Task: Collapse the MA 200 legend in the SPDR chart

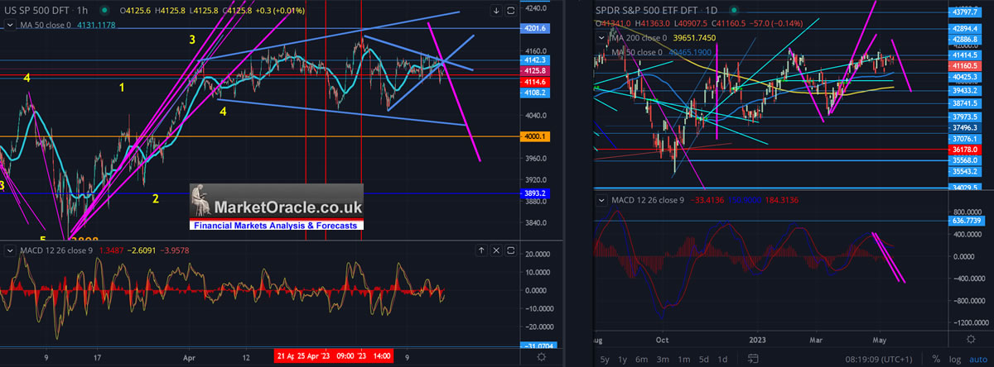Action: pos(603,38)
